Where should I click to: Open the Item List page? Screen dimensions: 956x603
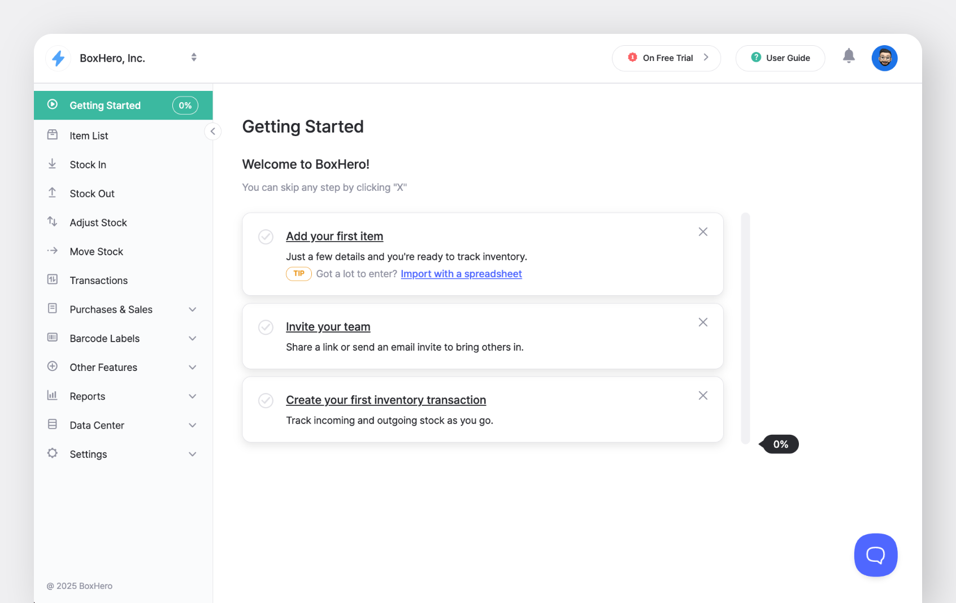click(x=89, y=136)
